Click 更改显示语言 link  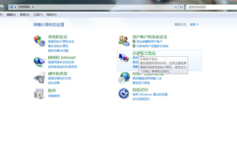[141, 83]
